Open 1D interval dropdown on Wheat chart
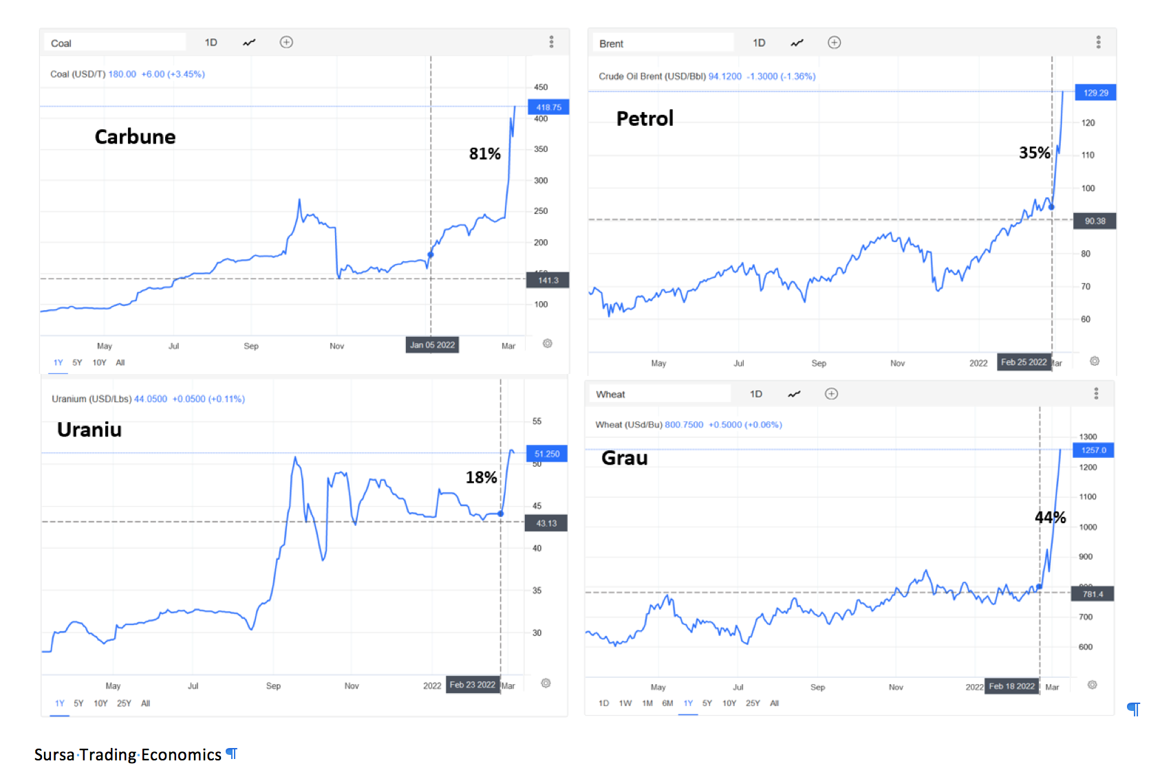This screenshot has width=1171, height=781. tap(756, 394)
